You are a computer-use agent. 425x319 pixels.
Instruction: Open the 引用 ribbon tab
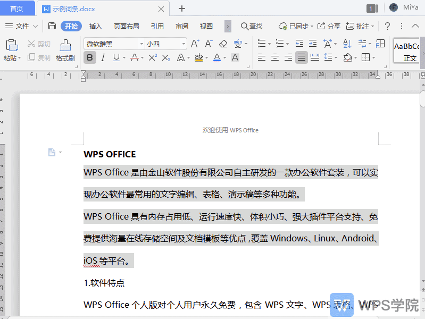coord(157,26)
